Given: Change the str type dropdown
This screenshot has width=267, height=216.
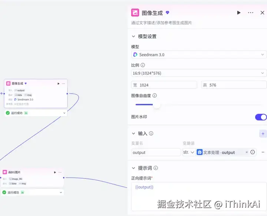Looking at the screenshot, I should click(x=188, y=152).
